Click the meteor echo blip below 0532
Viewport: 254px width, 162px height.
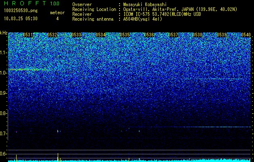coord(58,131)
